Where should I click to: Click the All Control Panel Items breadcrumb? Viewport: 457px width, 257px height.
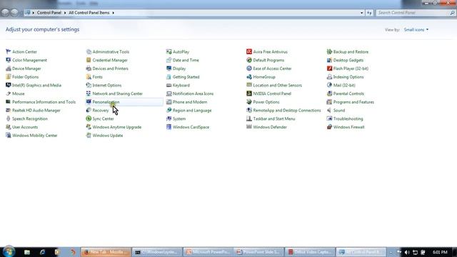pos(89,13)
